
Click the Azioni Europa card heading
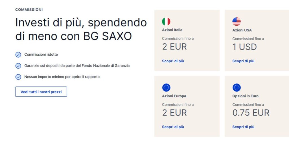click(x=174, y=96)
